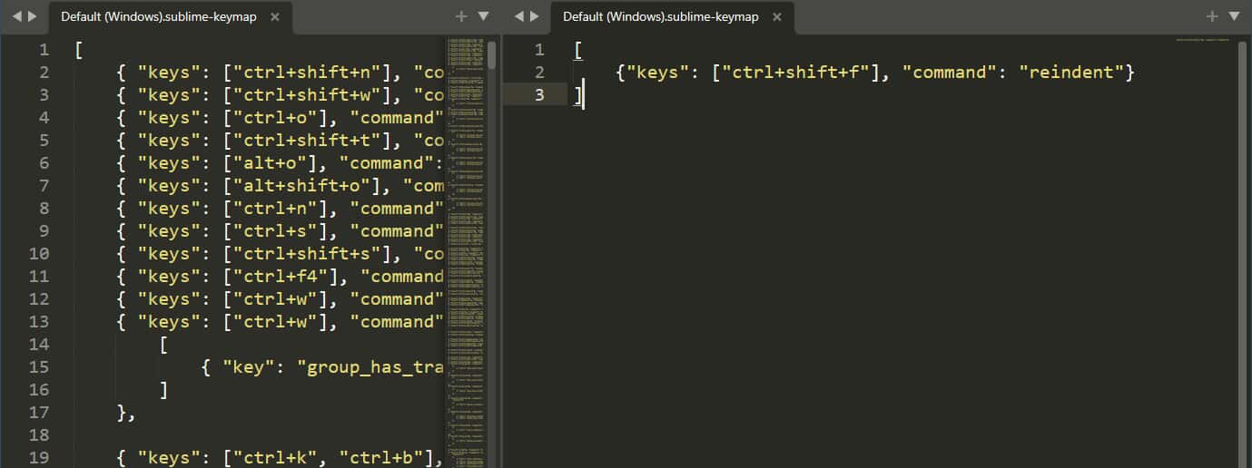Switch to the left Default (Windows).sublime-keymap tab
1252x468 pixels.
(x=159, y=17)
